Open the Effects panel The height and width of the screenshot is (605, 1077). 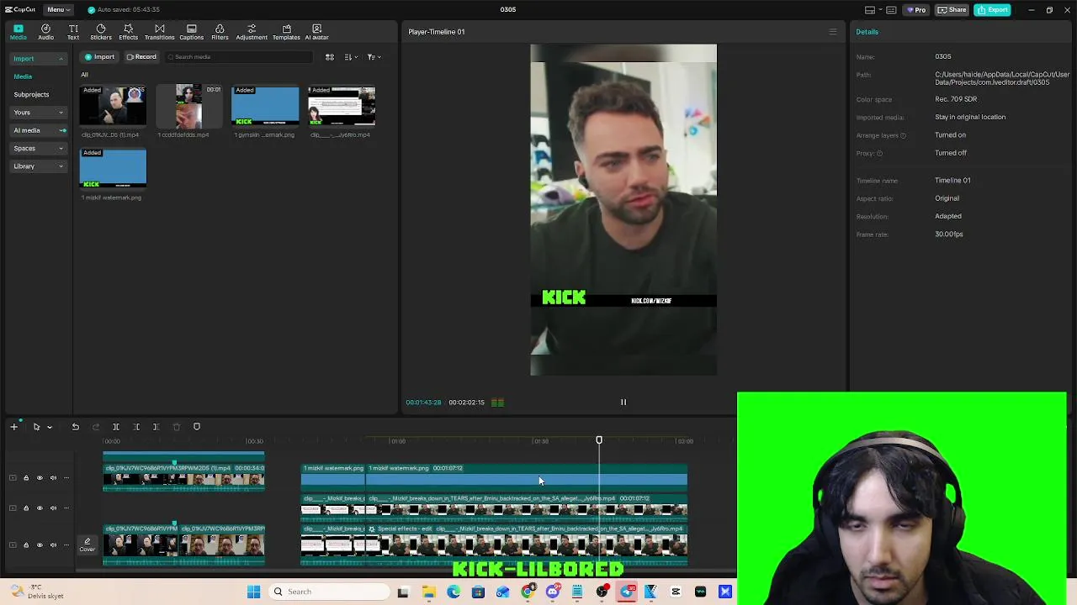[x=129, y=32]
